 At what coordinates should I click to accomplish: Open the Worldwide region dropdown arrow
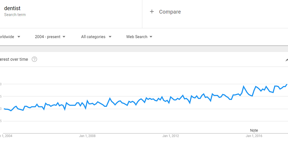click(19, 37)
